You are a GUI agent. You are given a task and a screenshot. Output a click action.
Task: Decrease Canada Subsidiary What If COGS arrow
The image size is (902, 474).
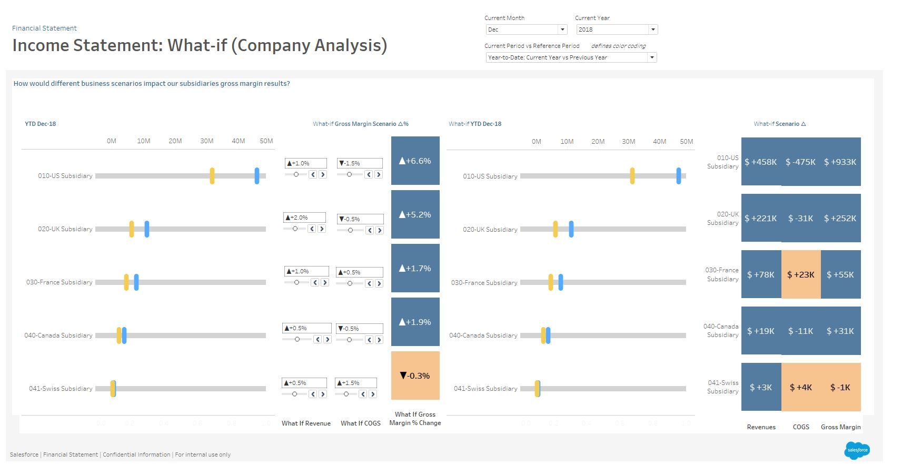(x=369, y=340)
